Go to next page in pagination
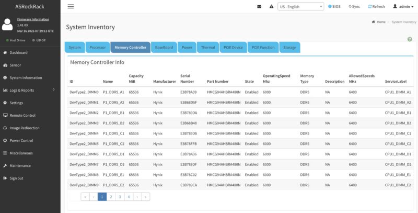Screen dimensions: 418x213 coord(137,197)
